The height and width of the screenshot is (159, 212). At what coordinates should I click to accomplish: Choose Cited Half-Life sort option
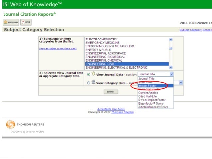(x=156, y=96)
